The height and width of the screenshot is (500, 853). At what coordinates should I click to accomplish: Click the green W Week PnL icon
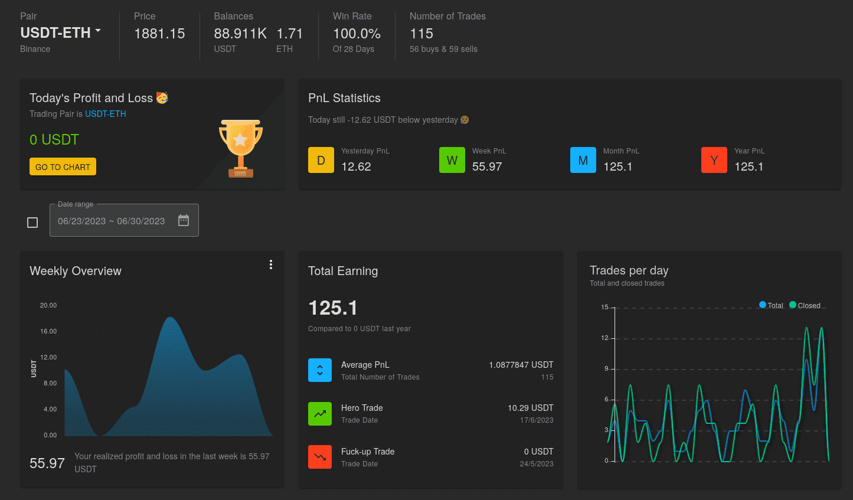[x=452, y=160]
